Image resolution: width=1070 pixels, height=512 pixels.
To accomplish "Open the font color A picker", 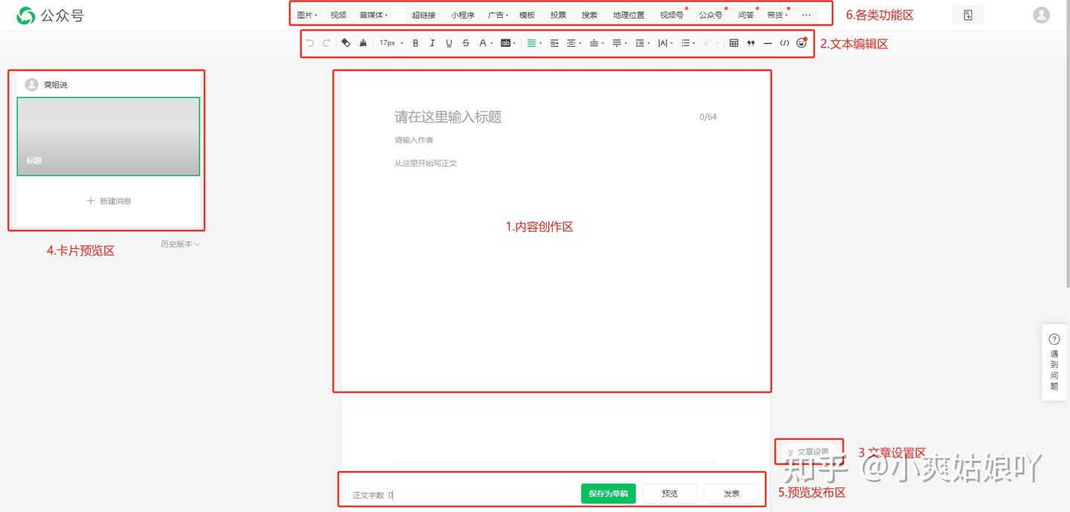I will tap(485, 43).
